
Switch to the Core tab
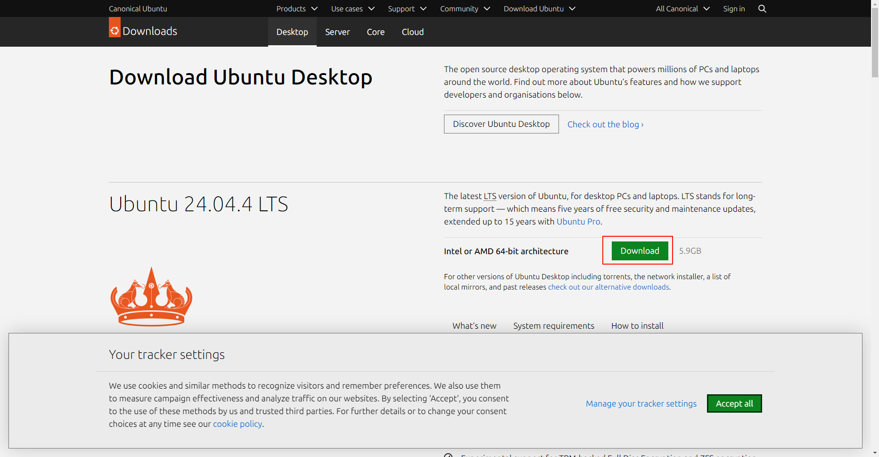coord(376,32)
